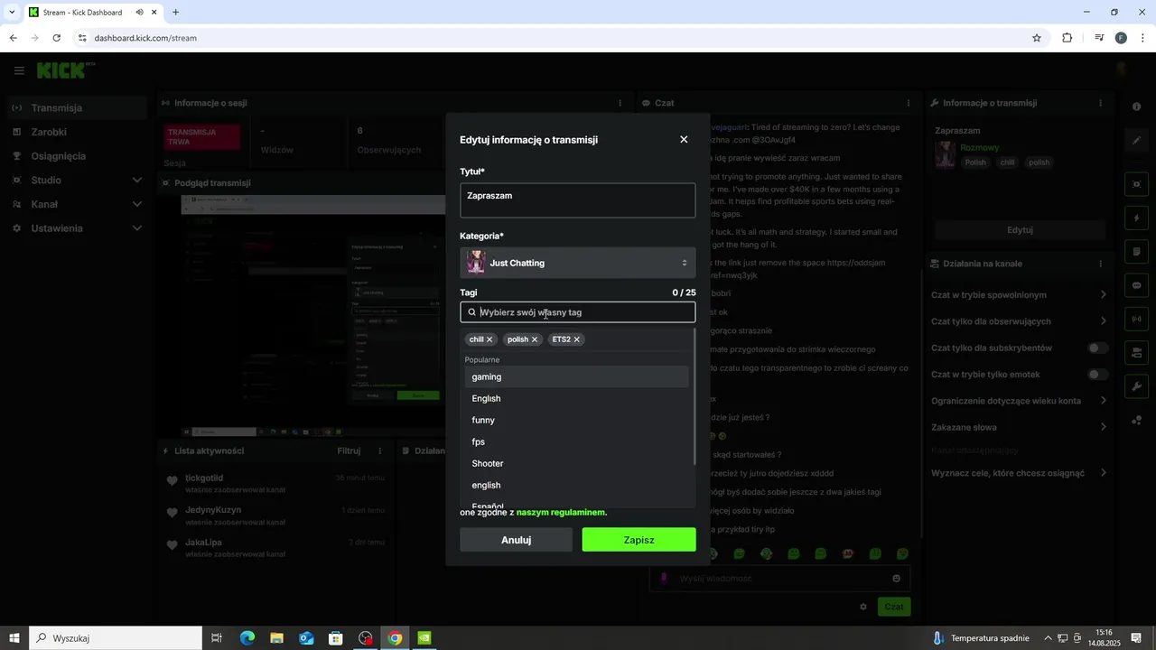The image size is (1156, 650).
Task: Click the popular tags list scrollbar
Action: (694, 397)
